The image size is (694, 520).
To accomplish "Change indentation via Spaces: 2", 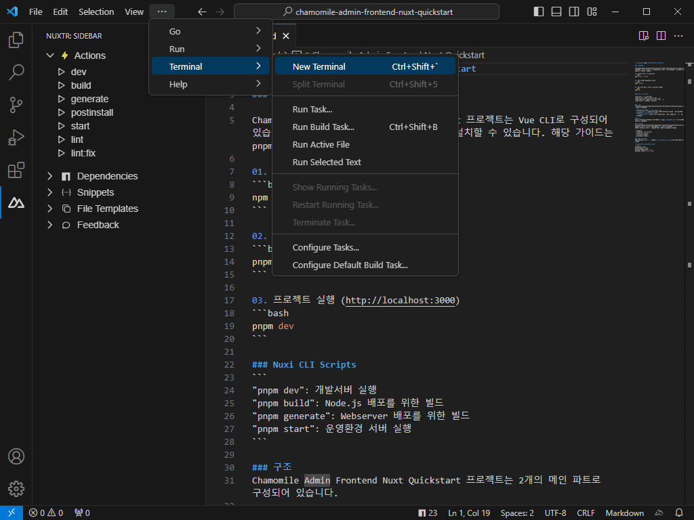I will pos(517,513).
